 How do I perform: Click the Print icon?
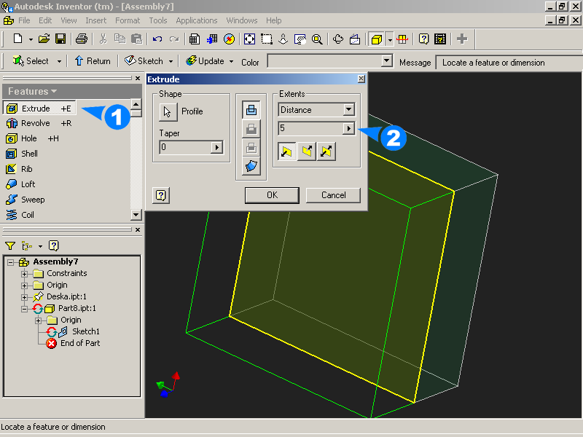click(x=82, y=39)
